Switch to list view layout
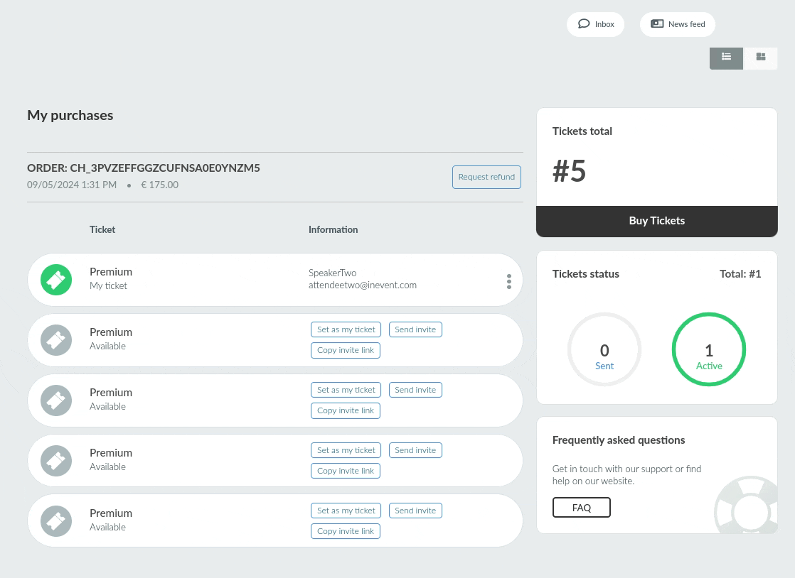795x578 pixels. pyautogui.click(x=726, y=58)
